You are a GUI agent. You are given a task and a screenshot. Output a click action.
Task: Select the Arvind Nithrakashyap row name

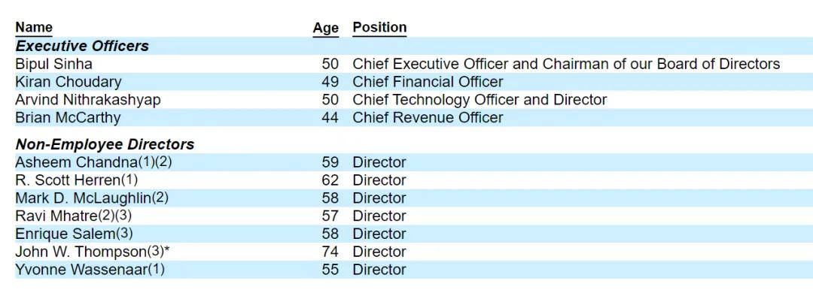(x=87, y=100)
